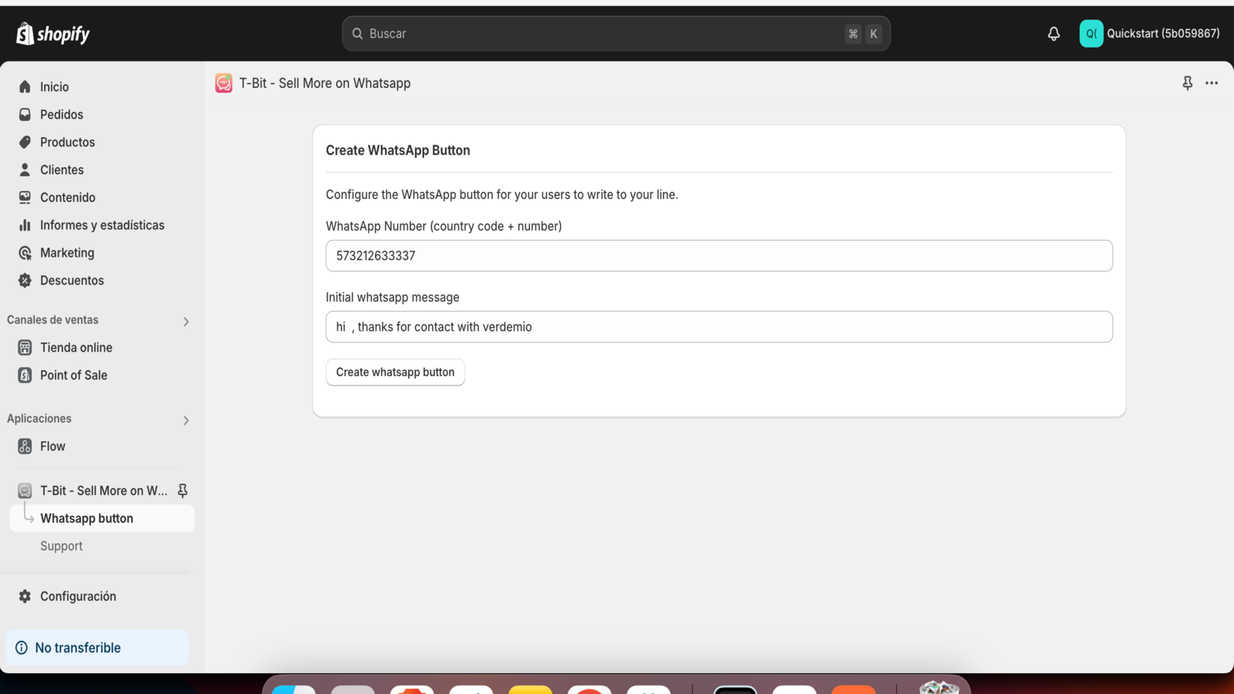
Task: Open the Quickstart account menu
Action: pos(1150,34)
